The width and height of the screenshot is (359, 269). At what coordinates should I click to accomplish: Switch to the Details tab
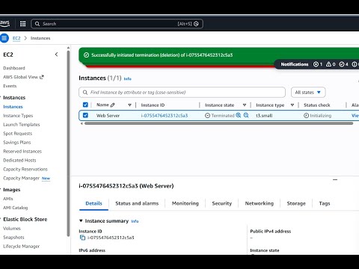[93, 203]
